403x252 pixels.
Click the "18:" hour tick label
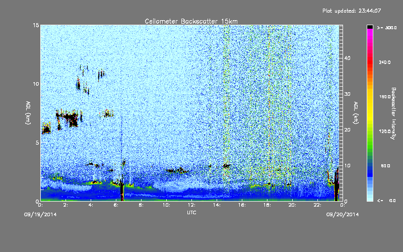point(267,205)
